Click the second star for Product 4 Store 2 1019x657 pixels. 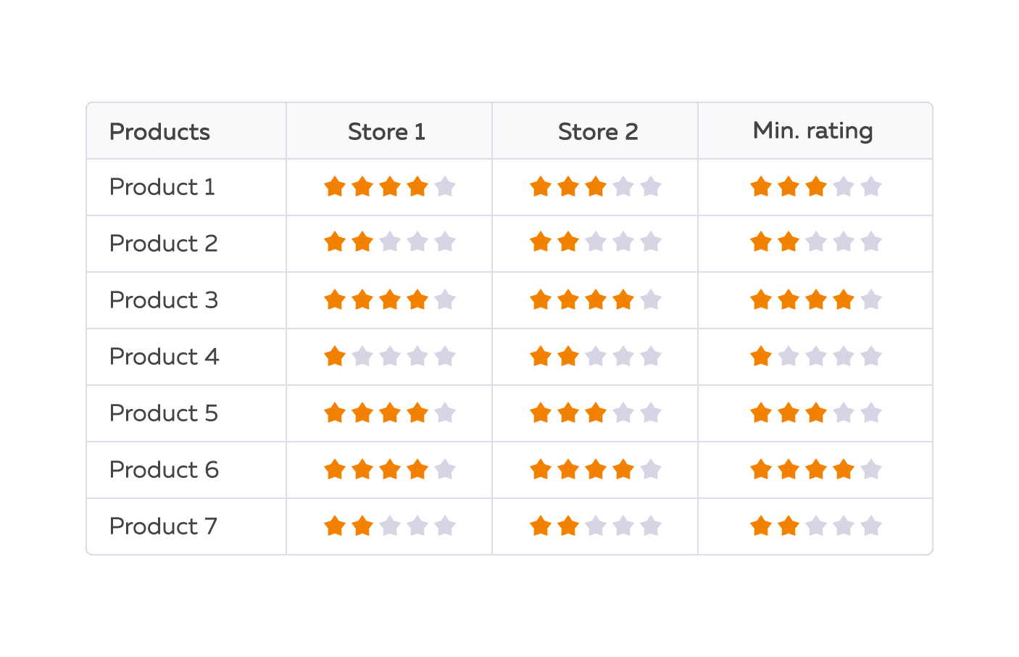pyautogui.click(x=568, y=357)
